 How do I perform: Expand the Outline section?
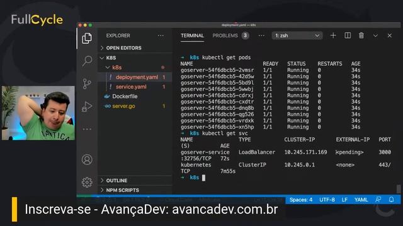pos(135,180)
